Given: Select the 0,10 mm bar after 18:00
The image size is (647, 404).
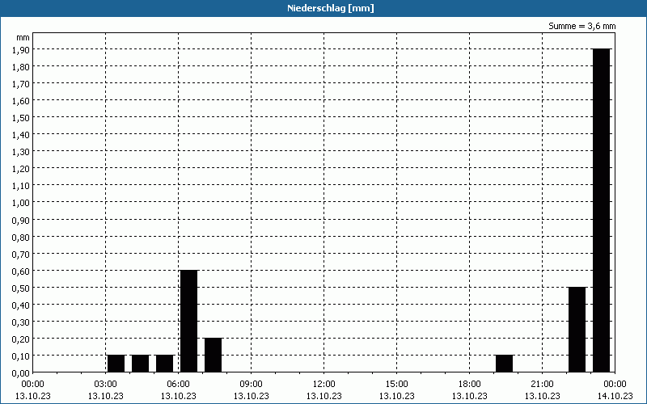Looking at the screenshot, I should tap(504, 364).
